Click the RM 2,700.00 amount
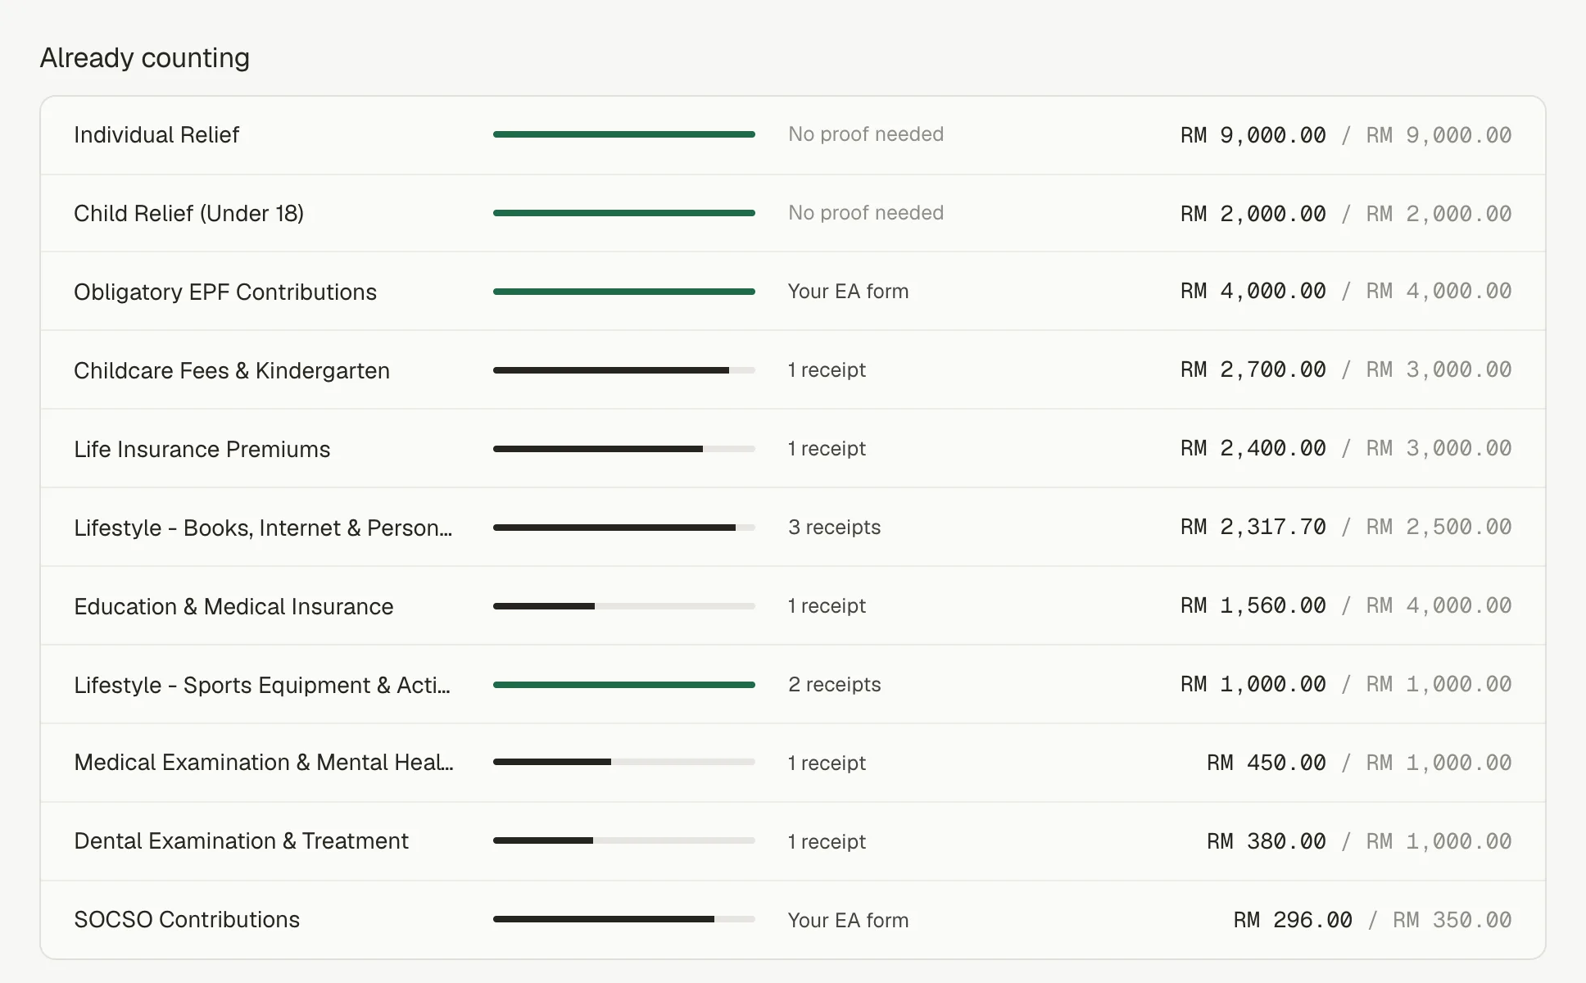The height and width of the screenshot is (983, 1586). [x=1253, y=369]
